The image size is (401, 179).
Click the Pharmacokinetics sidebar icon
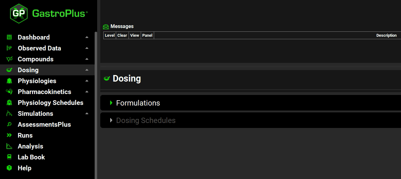click(9, 92)
